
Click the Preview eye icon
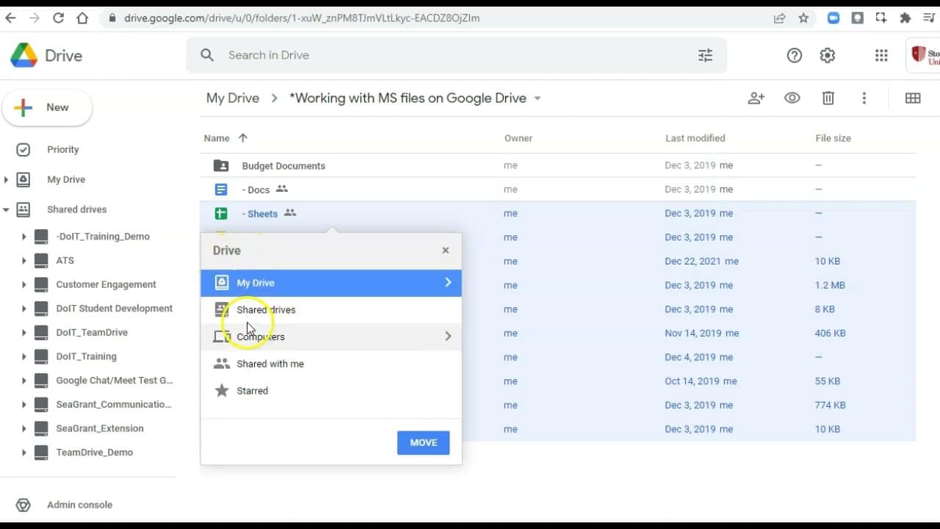point(792,98)
